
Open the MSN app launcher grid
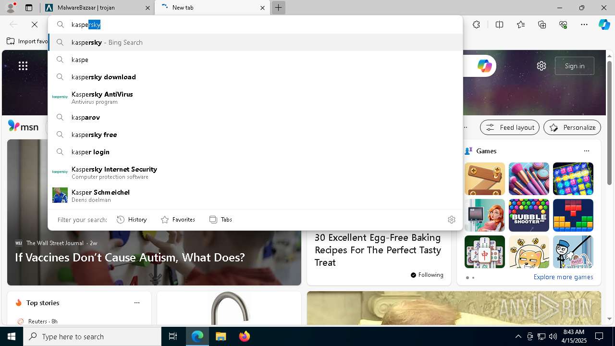[x=23, y=66]
